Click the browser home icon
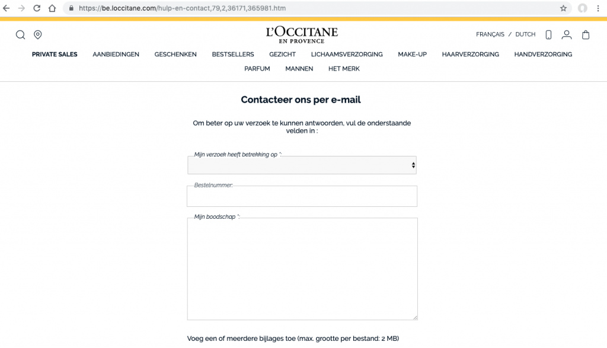 [x=52, y=8]
